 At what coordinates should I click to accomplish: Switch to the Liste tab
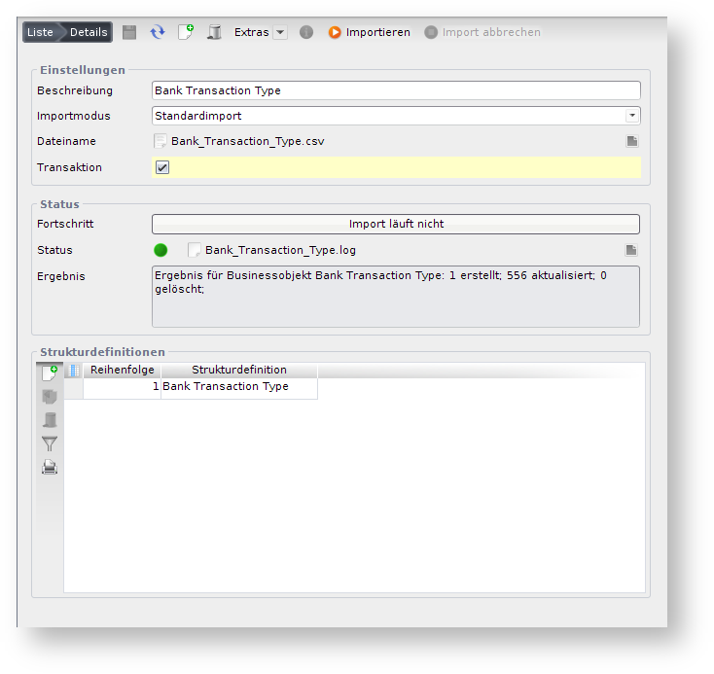point(41,32)
